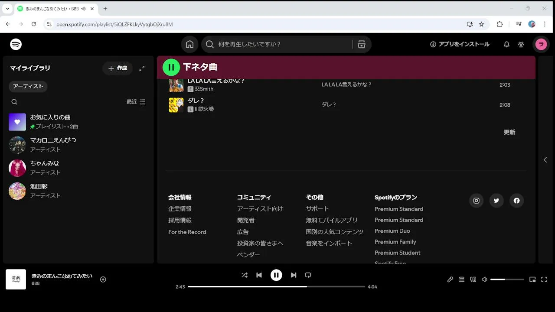555x312 pixels.
Task: Skip to the previous track
Action: coord(259,275)
